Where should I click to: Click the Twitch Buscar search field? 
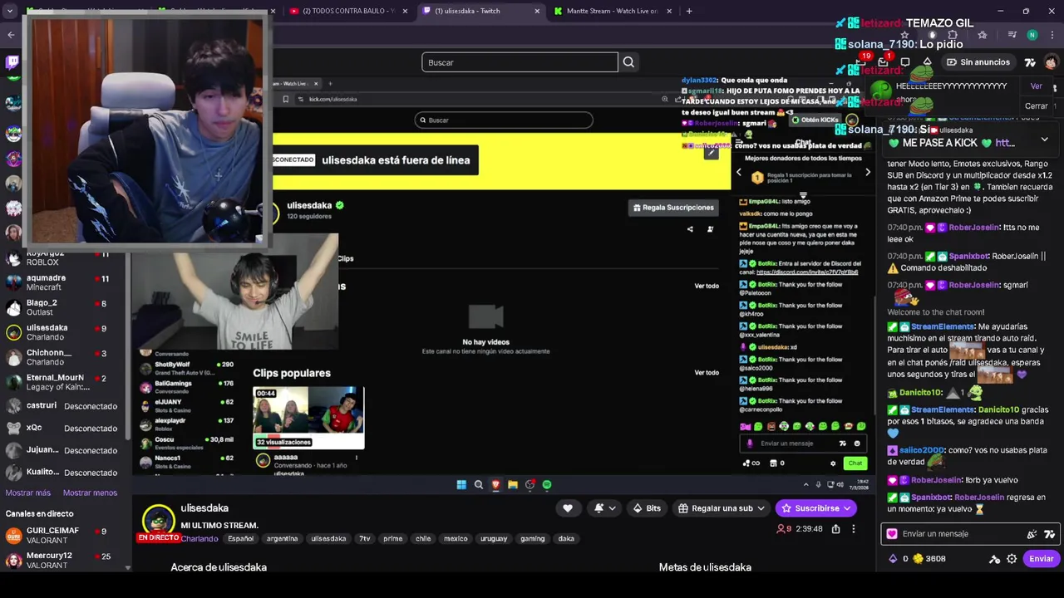tap(520, 62)
